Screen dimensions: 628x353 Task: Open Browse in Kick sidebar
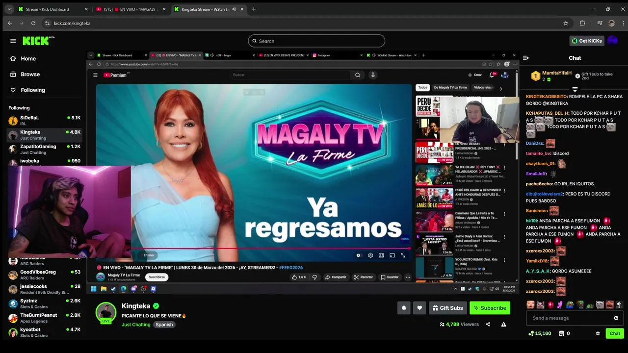click(x=25, y=74)
